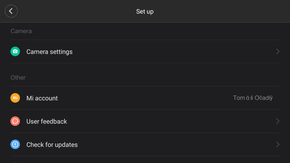Select Check for updates text label
290x163 pixels.
[x=52, y=145]
